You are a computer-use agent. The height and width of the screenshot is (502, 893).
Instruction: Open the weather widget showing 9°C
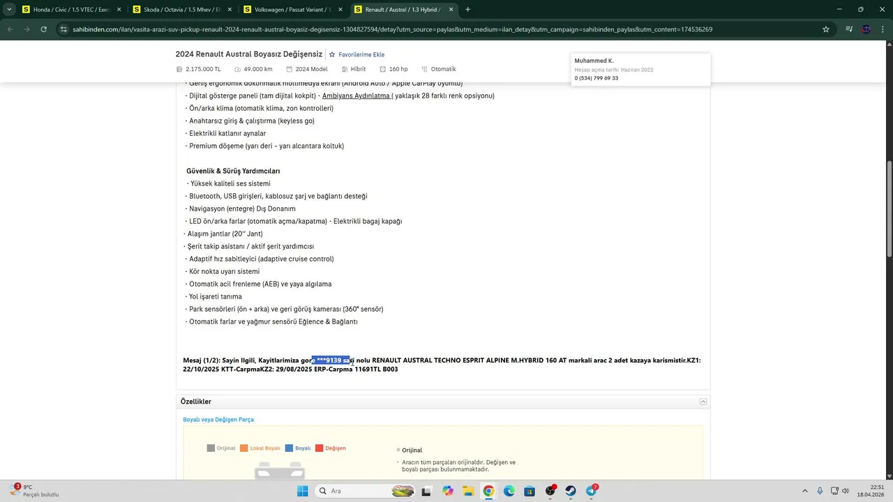point(33,491)
